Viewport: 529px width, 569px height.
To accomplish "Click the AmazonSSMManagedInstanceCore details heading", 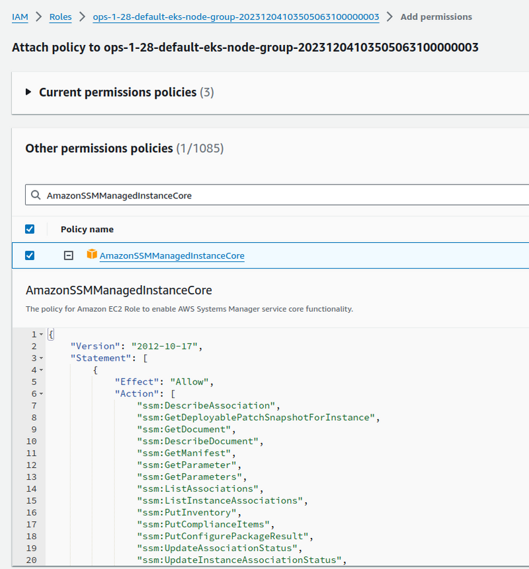I will [118, 290].
